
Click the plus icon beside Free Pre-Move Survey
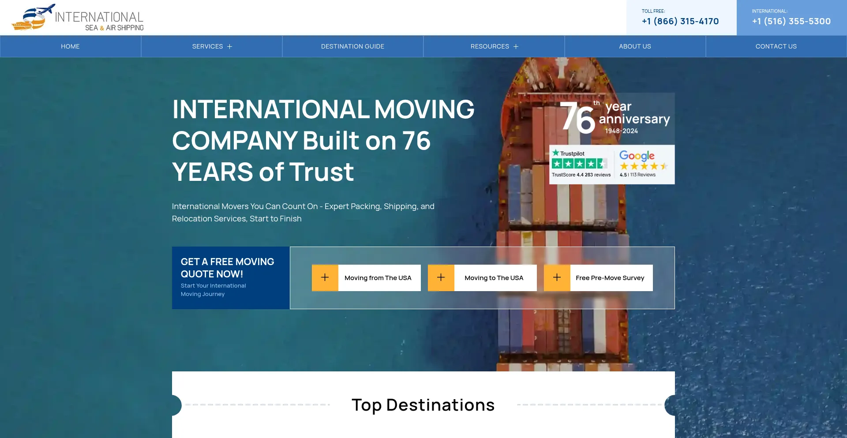coord(557,277)
